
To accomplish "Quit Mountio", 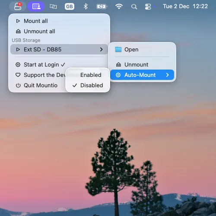I will point(38,86).
